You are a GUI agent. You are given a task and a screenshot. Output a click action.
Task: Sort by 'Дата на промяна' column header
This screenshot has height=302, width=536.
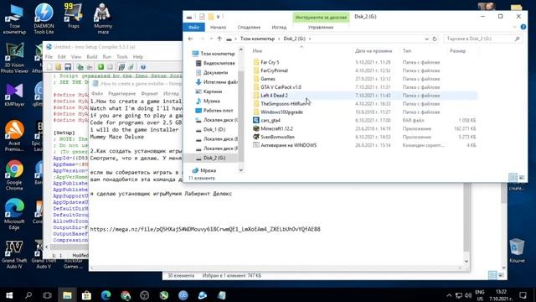pyautogui.click(x=374, y=50)
